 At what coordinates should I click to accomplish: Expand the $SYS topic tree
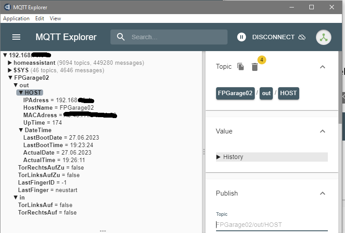[x=10, y=70]
